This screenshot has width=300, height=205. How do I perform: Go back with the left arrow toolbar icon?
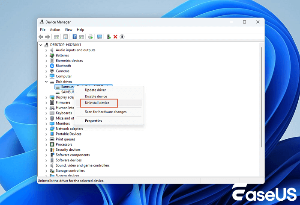click(41, 37)
